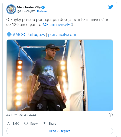Like the tweet with heart icon
The width and height of the screenshot is (121, 137).
[8, 123]
